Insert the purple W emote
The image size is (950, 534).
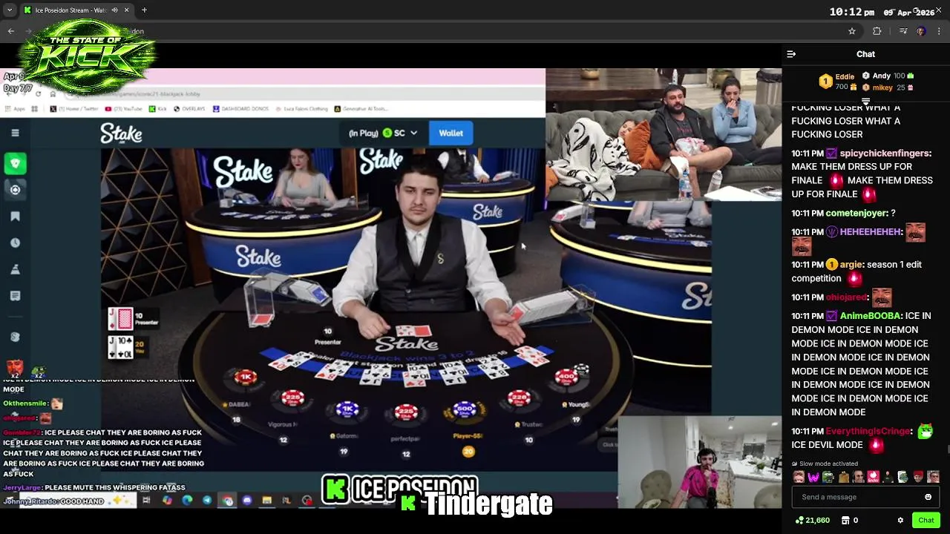(x=813, y=477)
